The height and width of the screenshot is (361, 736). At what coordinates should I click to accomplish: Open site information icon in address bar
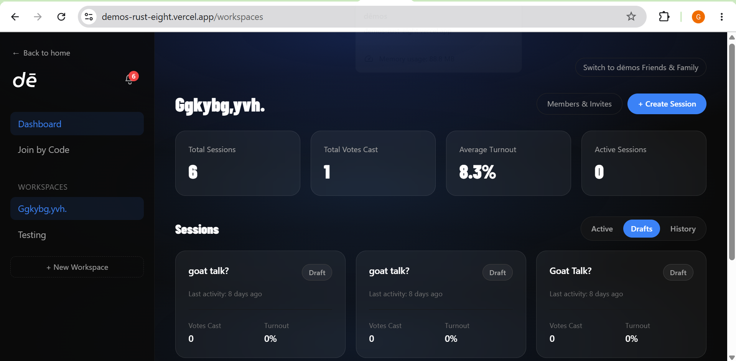[89, 17]
